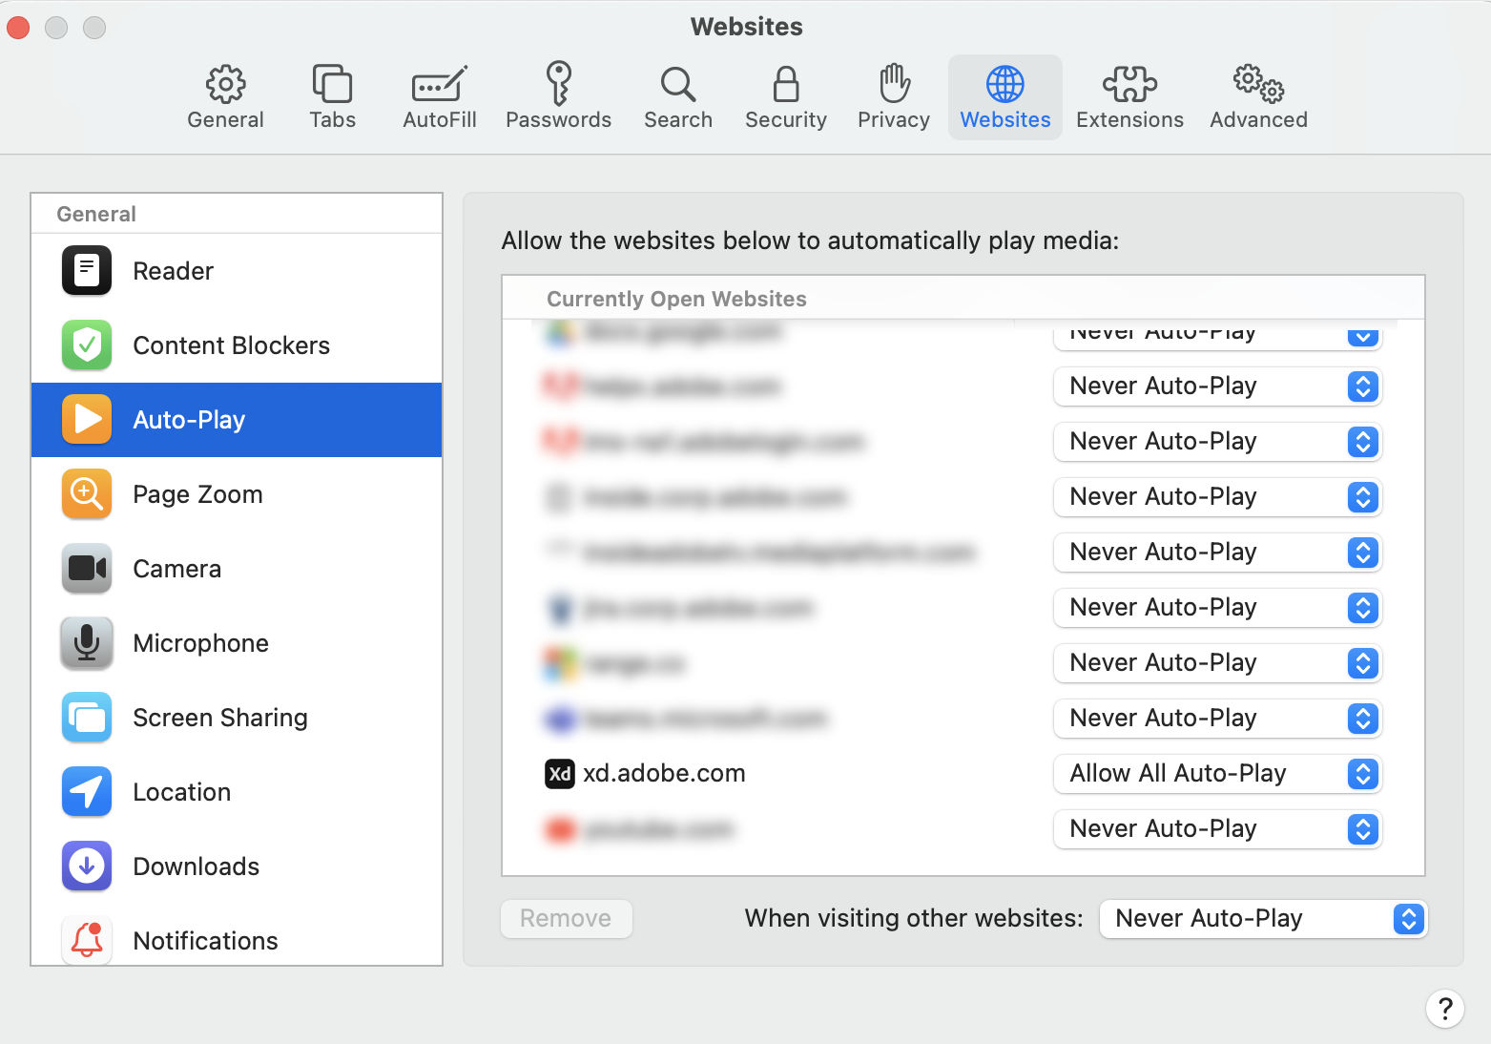Select the Camera sidebar icon
Viewport: 1491px width, 1044px height.
(x=86, y=568)
